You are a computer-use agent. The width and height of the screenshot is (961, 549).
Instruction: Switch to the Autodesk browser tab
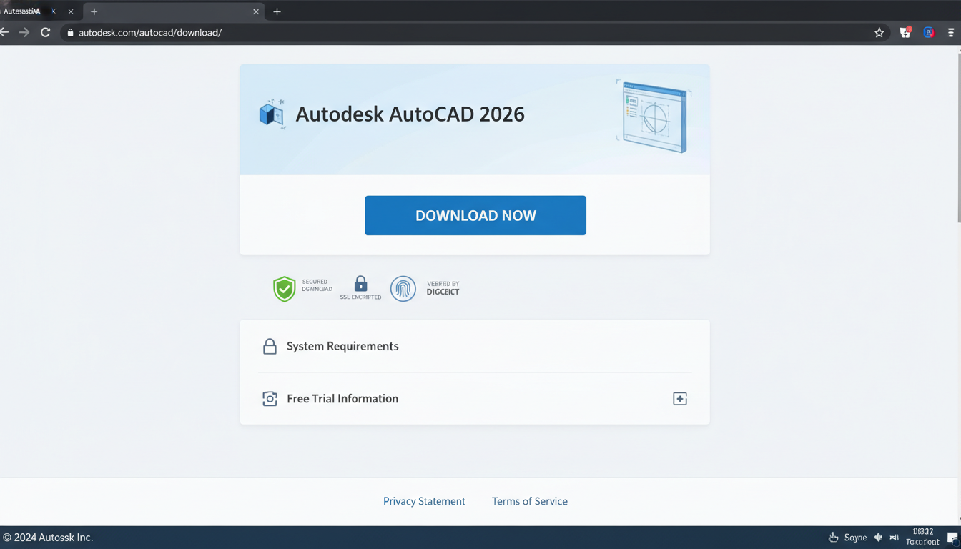[x=29, y=11]
